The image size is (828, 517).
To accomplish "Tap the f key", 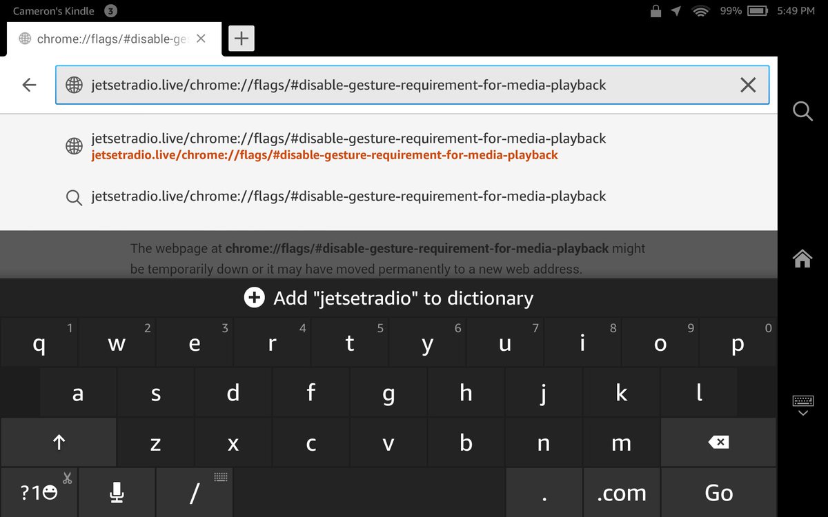I will point(311,393).
